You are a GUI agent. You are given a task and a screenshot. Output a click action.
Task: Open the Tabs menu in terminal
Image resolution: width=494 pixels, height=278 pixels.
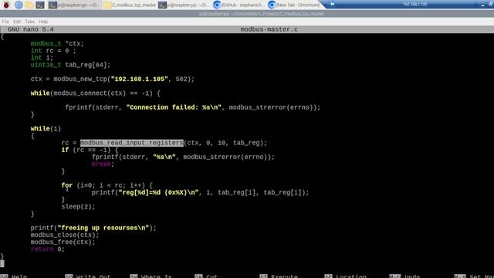tap(29, 22)
